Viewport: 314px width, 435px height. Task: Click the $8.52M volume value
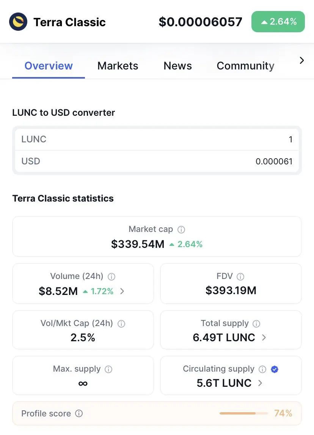(x=58, y=291)
